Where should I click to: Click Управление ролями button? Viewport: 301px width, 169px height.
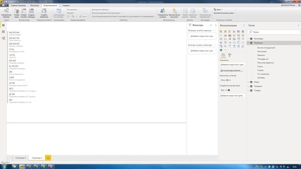coord(163,13)
